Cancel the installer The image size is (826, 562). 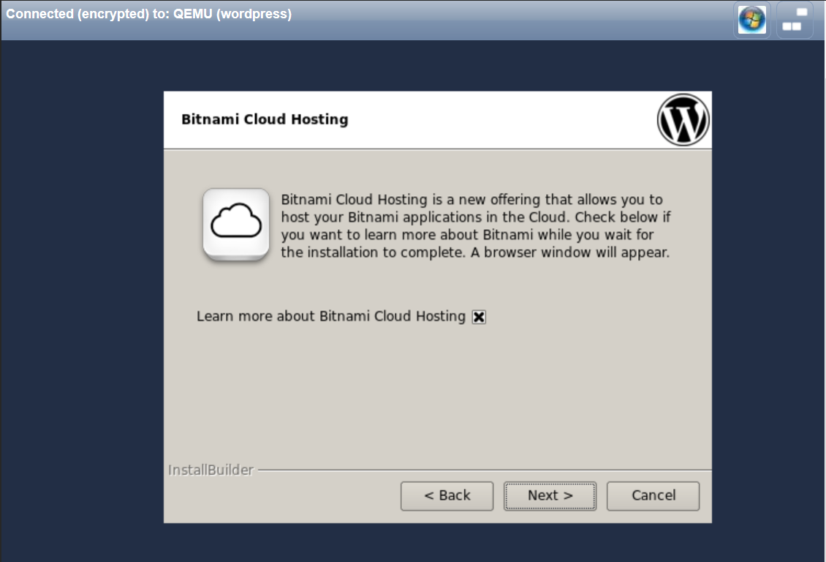point(653,495)
